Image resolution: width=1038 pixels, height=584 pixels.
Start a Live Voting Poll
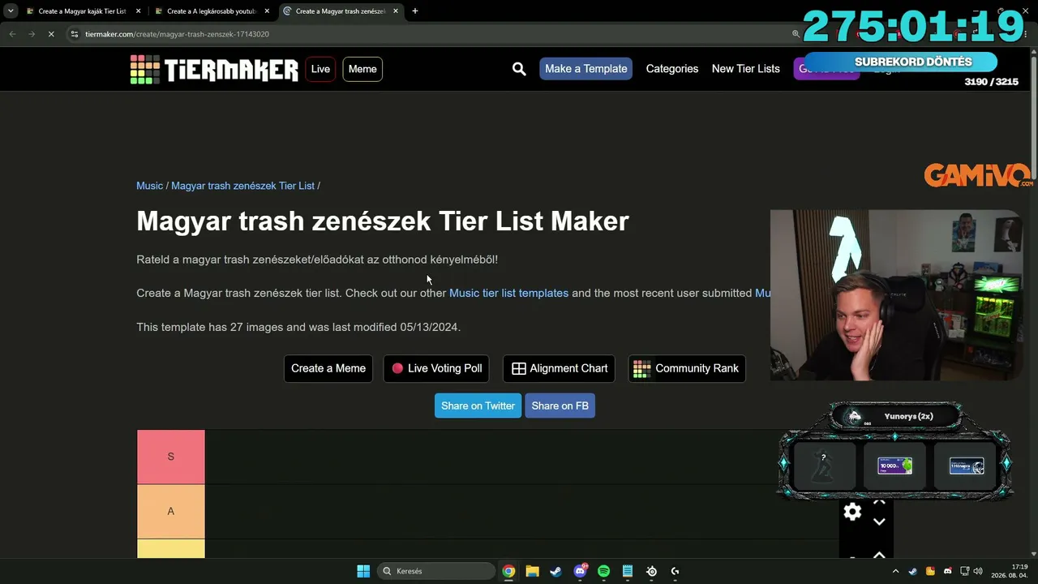436,368
